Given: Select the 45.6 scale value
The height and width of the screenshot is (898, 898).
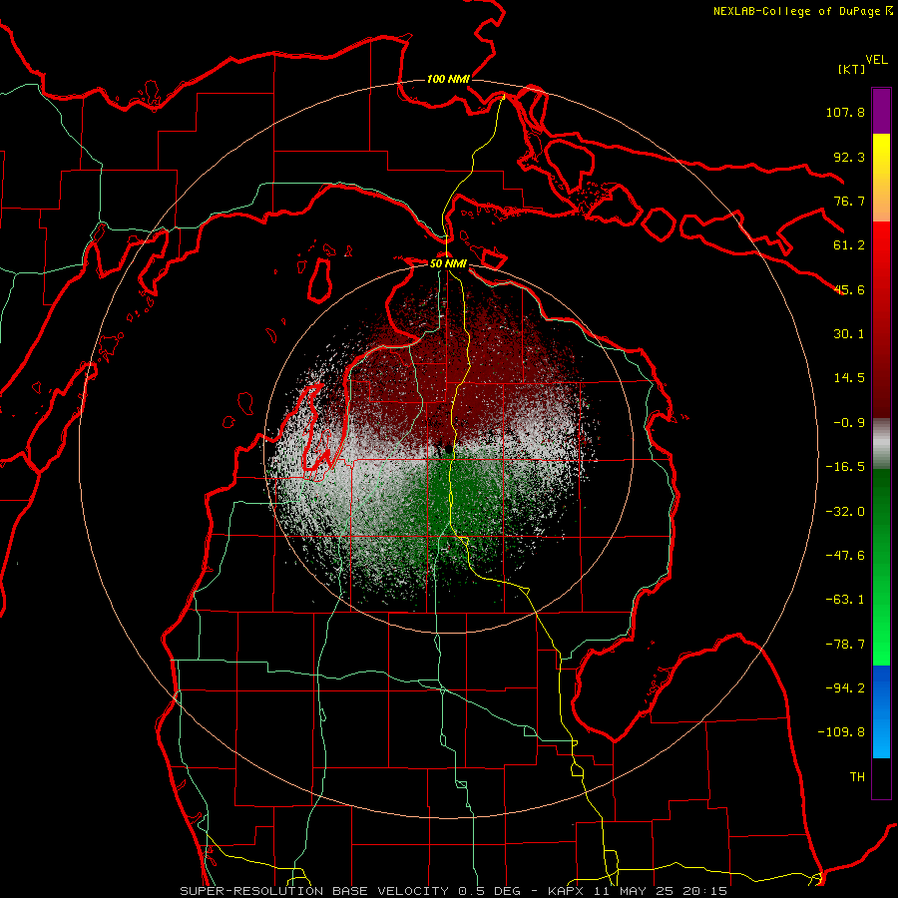Looking at the screenshot, I should 849,289.
